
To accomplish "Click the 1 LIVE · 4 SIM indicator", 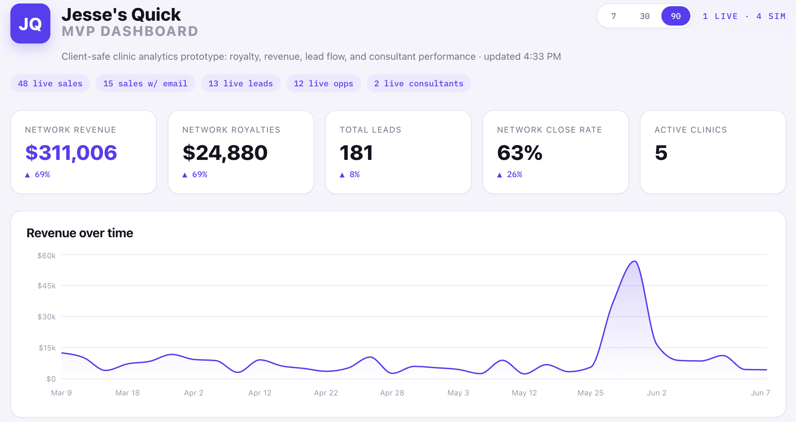I will point(744,16).
